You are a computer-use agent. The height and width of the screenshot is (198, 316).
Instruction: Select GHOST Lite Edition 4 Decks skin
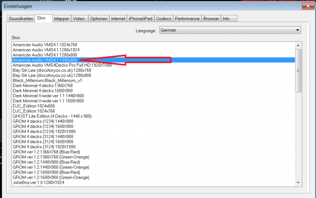[x=52, y=116]
